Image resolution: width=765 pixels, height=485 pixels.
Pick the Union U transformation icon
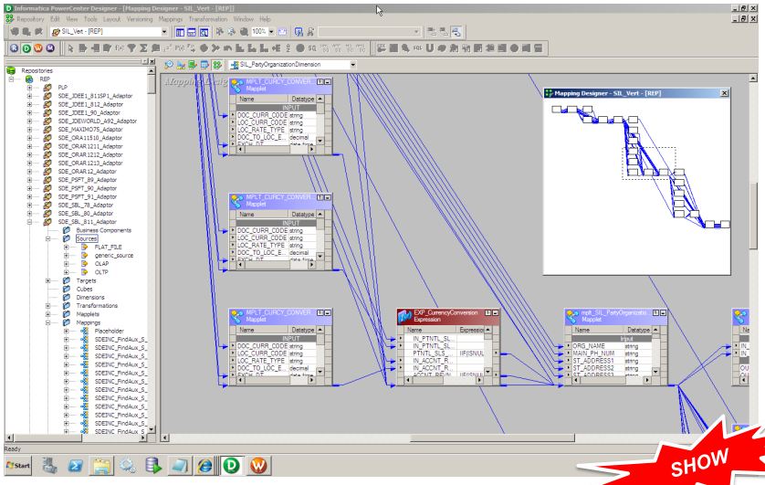[x=429, y=48]
